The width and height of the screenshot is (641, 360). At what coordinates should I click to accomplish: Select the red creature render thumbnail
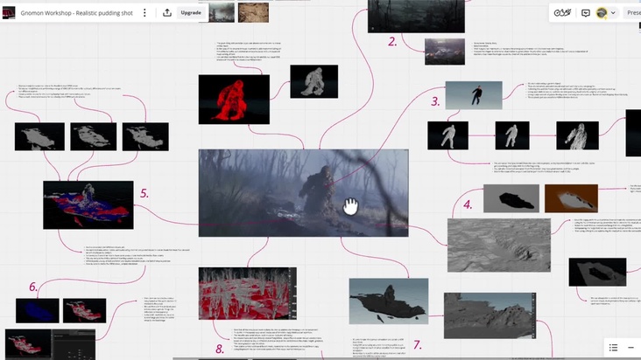tap(228, 97)
